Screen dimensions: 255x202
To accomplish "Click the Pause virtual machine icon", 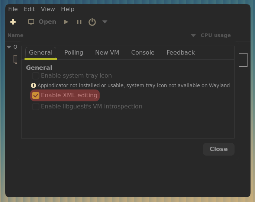I will [79, 22].
